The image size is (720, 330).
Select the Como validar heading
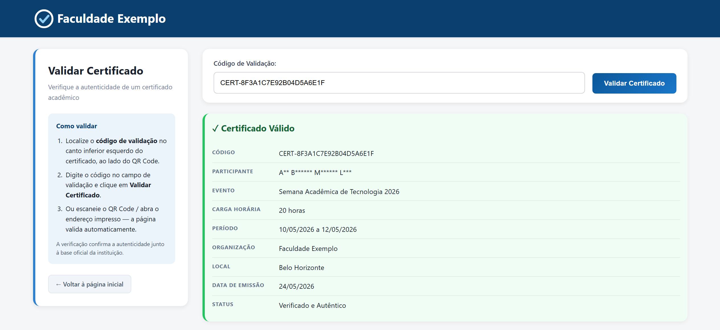tap(77, 126)
